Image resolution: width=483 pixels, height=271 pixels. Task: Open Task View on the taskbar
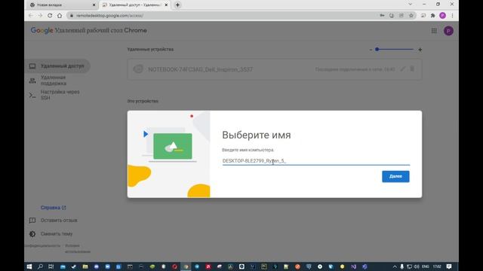(51, 266)
